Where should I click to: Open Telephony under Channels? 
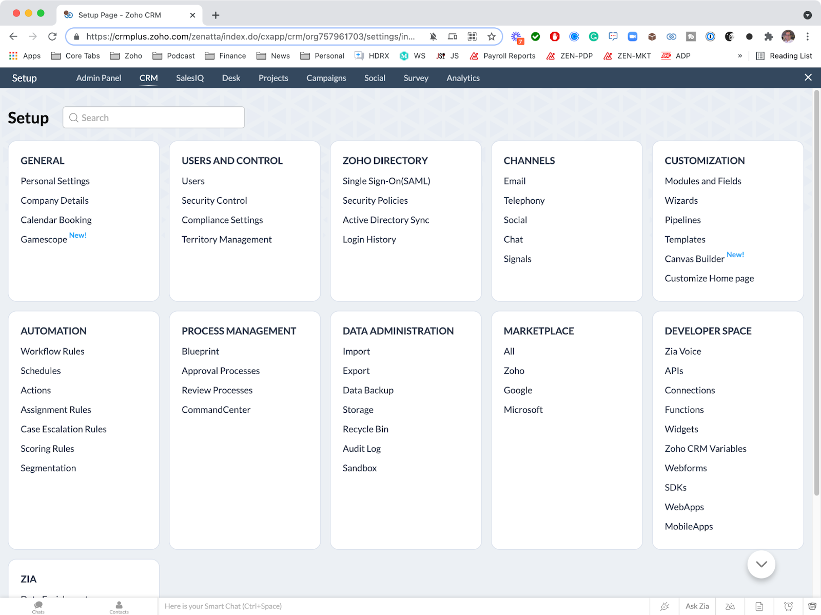pyautogui.click(x=524, y=201)
